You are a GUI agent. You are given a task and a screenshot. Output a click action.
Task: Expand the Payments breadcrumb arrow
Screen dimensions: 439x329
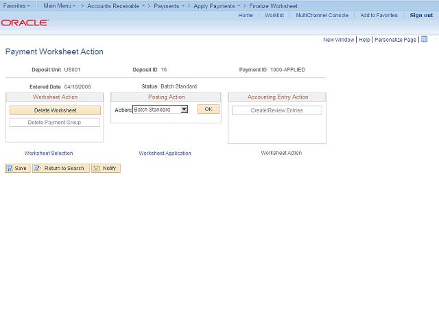point(183,5)
